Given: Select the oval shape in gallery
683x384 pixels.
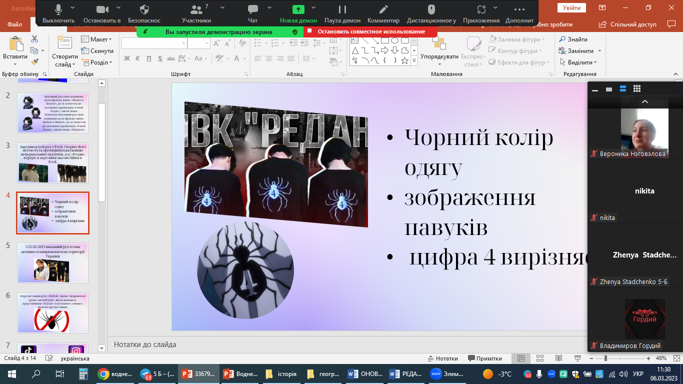Looking at the screenshot, I should [394, 40].
